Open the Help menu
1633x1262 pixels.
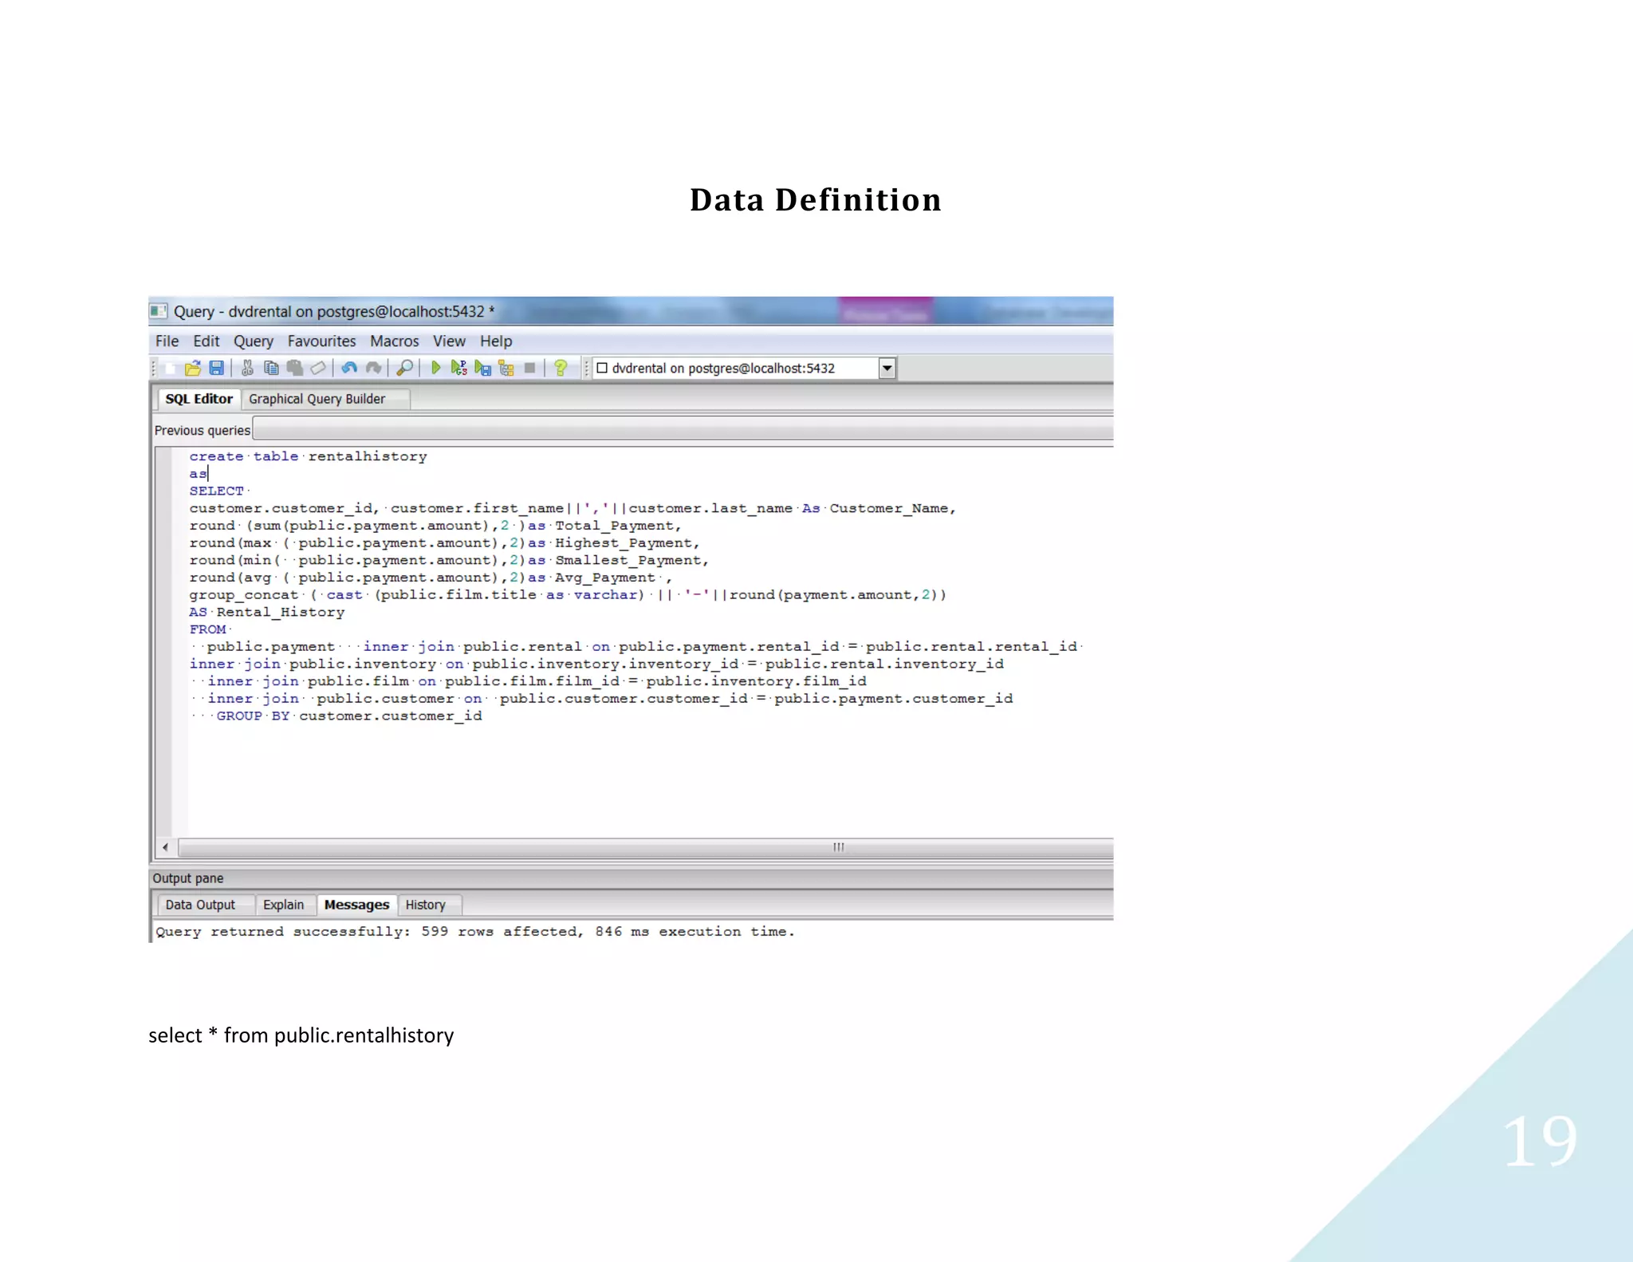pyautogui.click(x=496, y=341)
